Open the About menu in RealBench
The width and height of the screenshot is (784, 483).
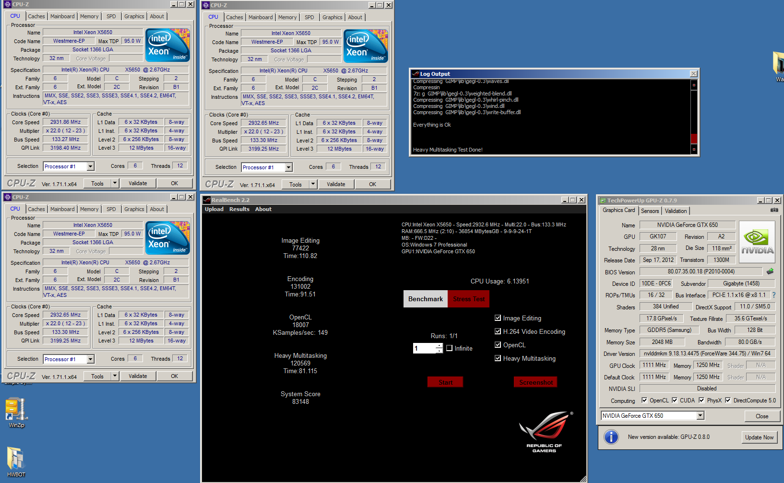(x=263, y=209)
